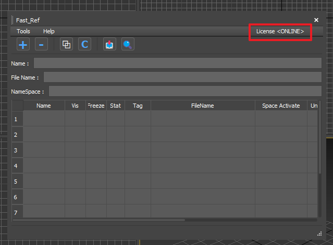
Task: Click the License <ONLINE> status label
Action: [x=280, y=32]
